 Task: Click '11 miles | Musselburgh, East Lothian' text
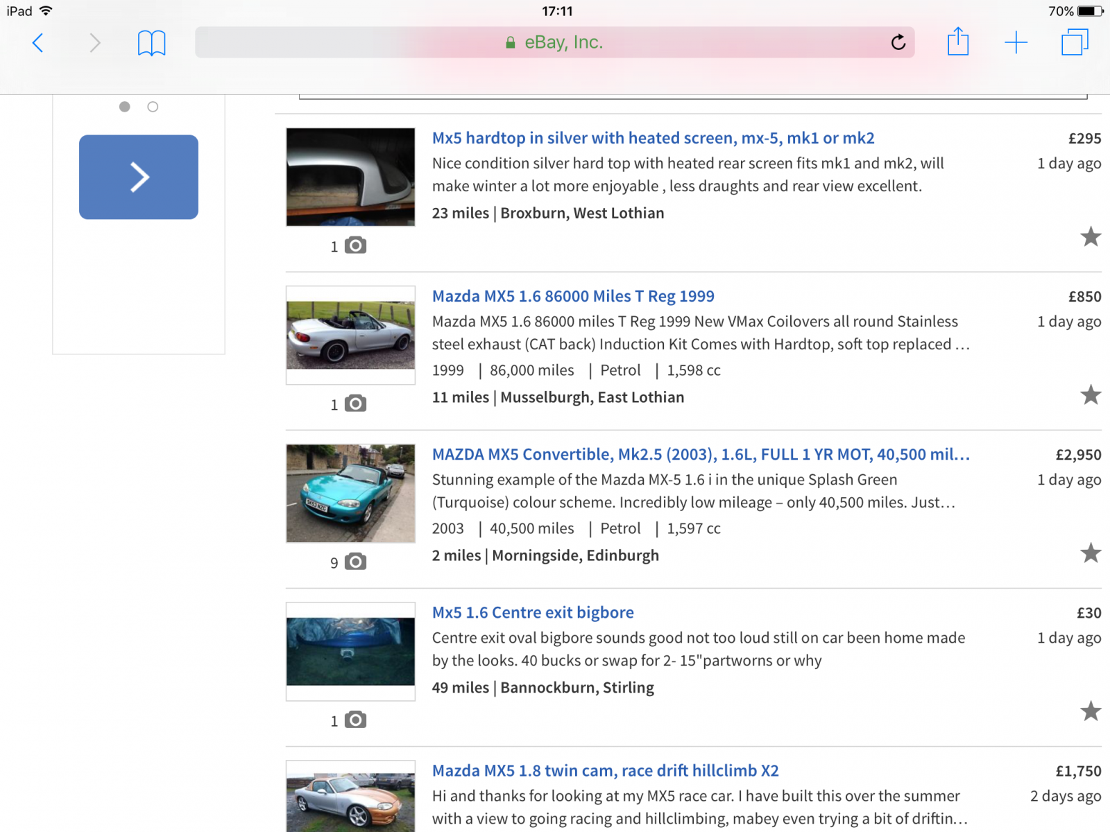pyautogui.click(x=558, y=397)
